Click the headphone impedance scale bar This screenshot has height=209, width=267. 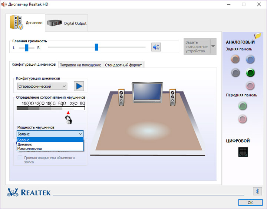coord(51,108)
